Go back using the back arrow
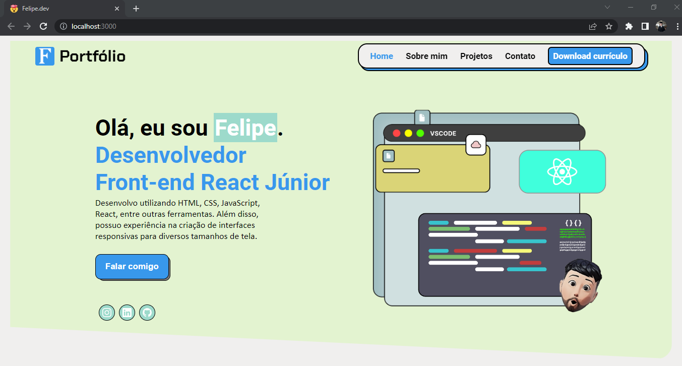The height and width of the screenshot is (366, 682). [11, 26]
